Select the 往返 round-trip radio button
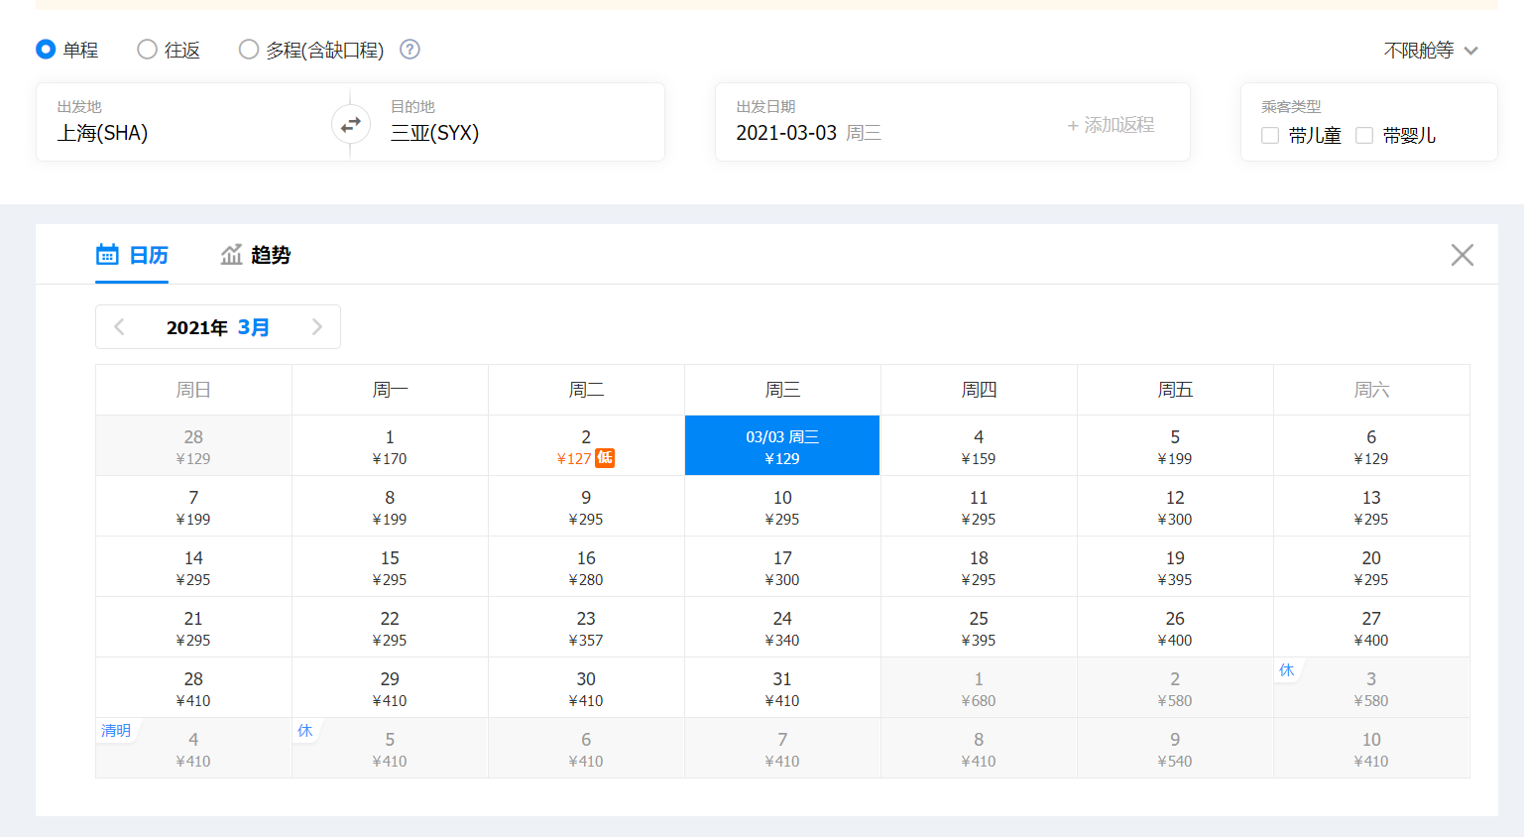1524x837 pixels. click(147, 50)
